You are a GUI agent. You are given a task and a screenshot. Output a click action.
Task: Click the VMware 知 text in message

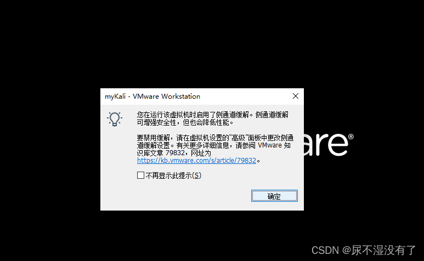point(274,145)
